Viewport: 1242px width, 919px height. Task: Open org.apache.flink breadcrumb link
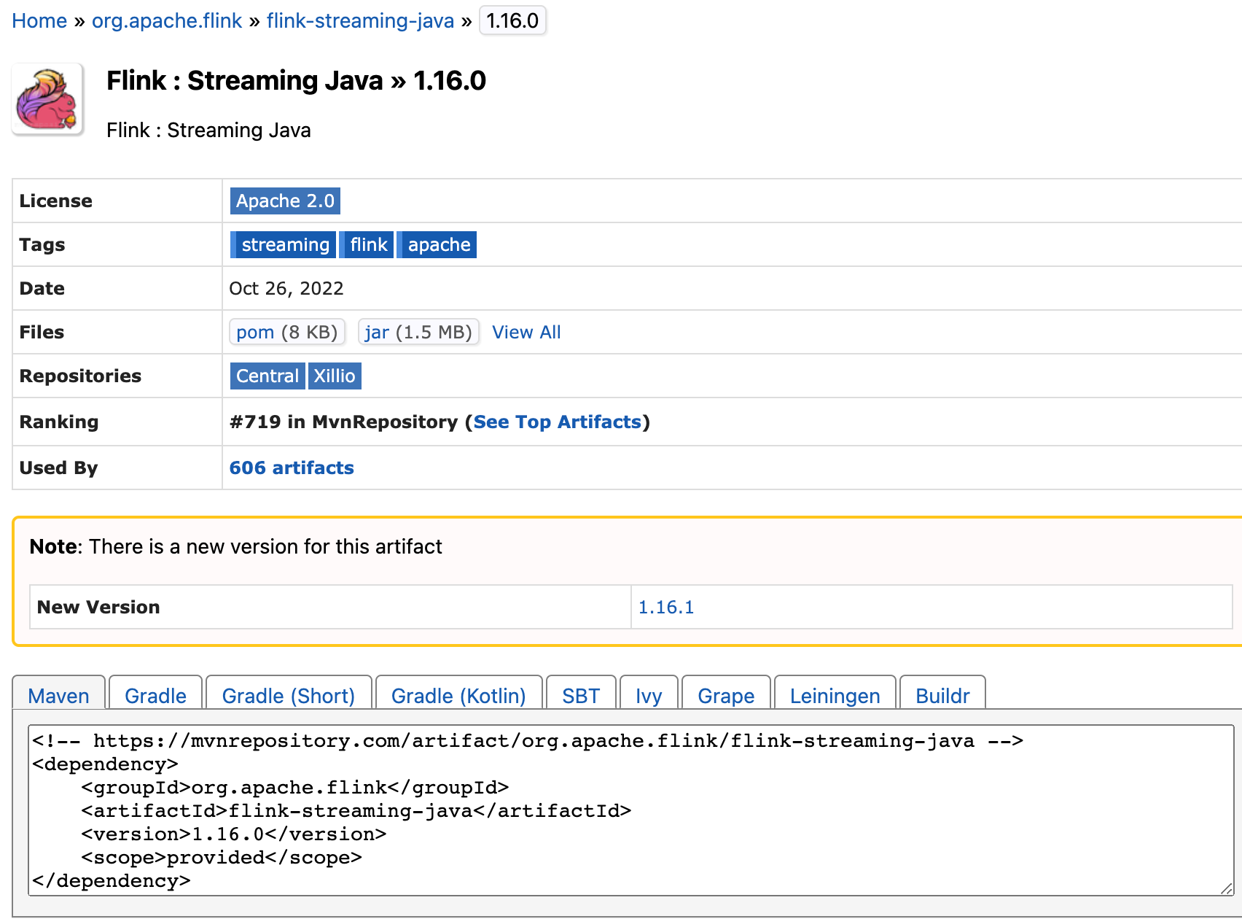(x=167, y=20)
